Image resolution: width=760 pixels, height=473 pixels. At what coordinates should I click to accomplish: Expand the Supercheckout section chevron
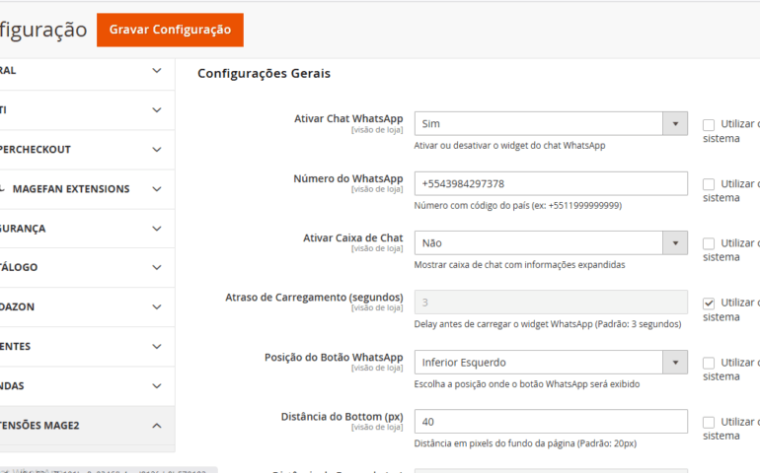(x=157, y=150)
